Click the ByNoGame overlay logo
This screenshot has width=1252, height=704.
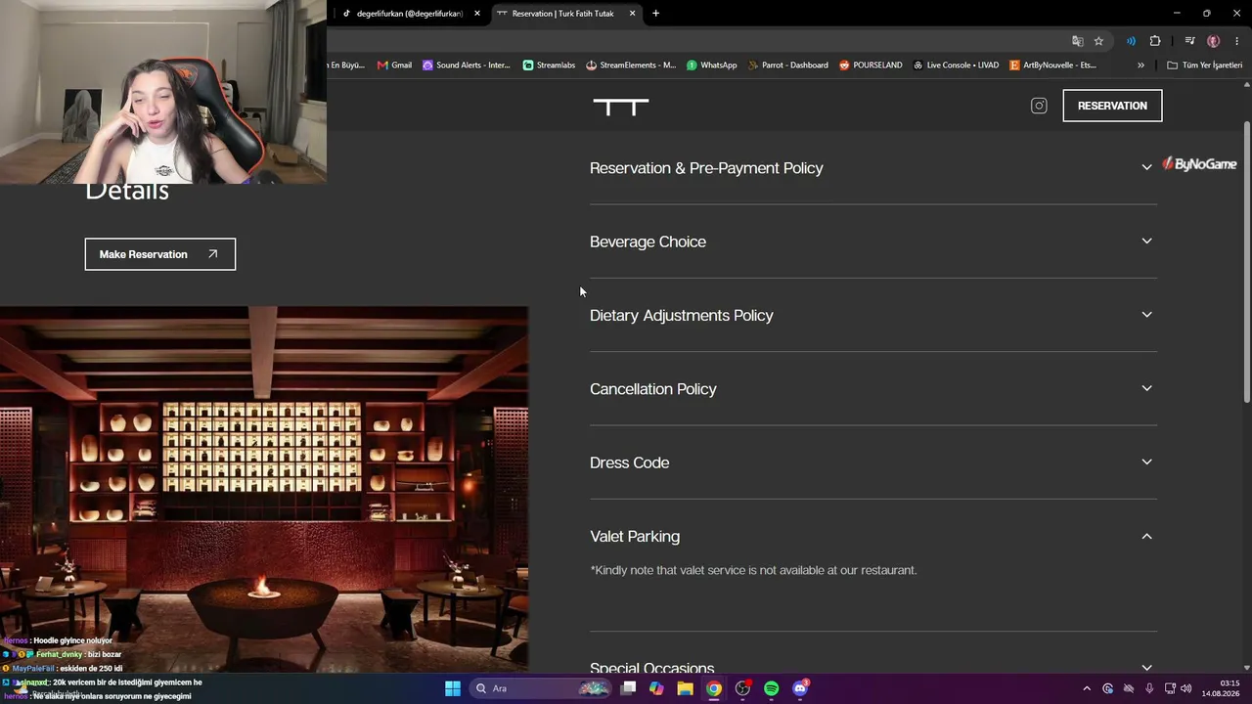[x=1199, y=164]
